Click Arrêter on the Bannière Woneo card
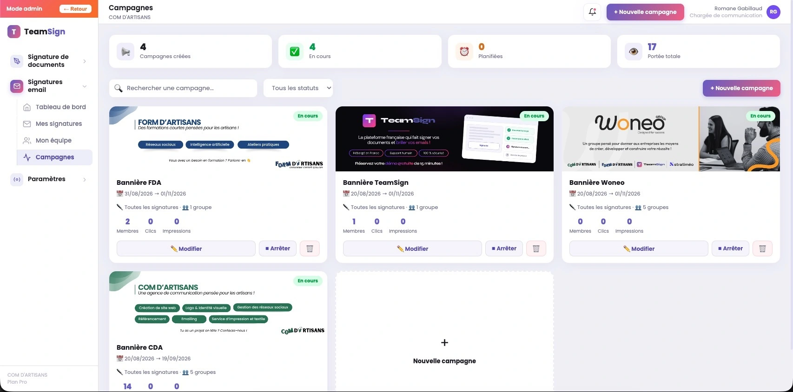Image resolution: width=793 pixels, height=392 pixels. point(730,248)
